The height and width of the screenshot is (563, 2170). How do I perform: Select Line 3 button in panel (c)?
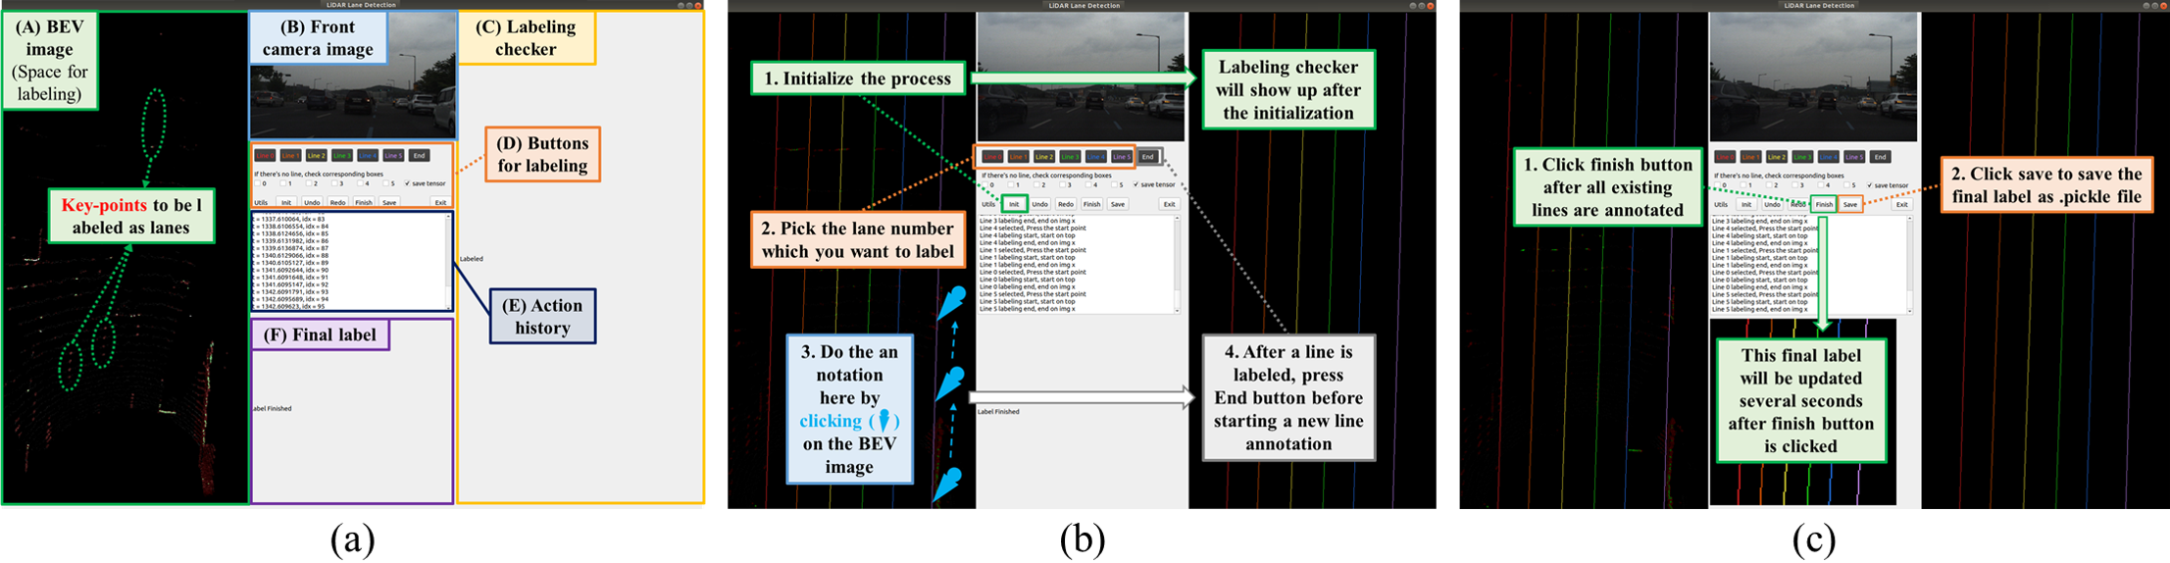coord(1802,157)
